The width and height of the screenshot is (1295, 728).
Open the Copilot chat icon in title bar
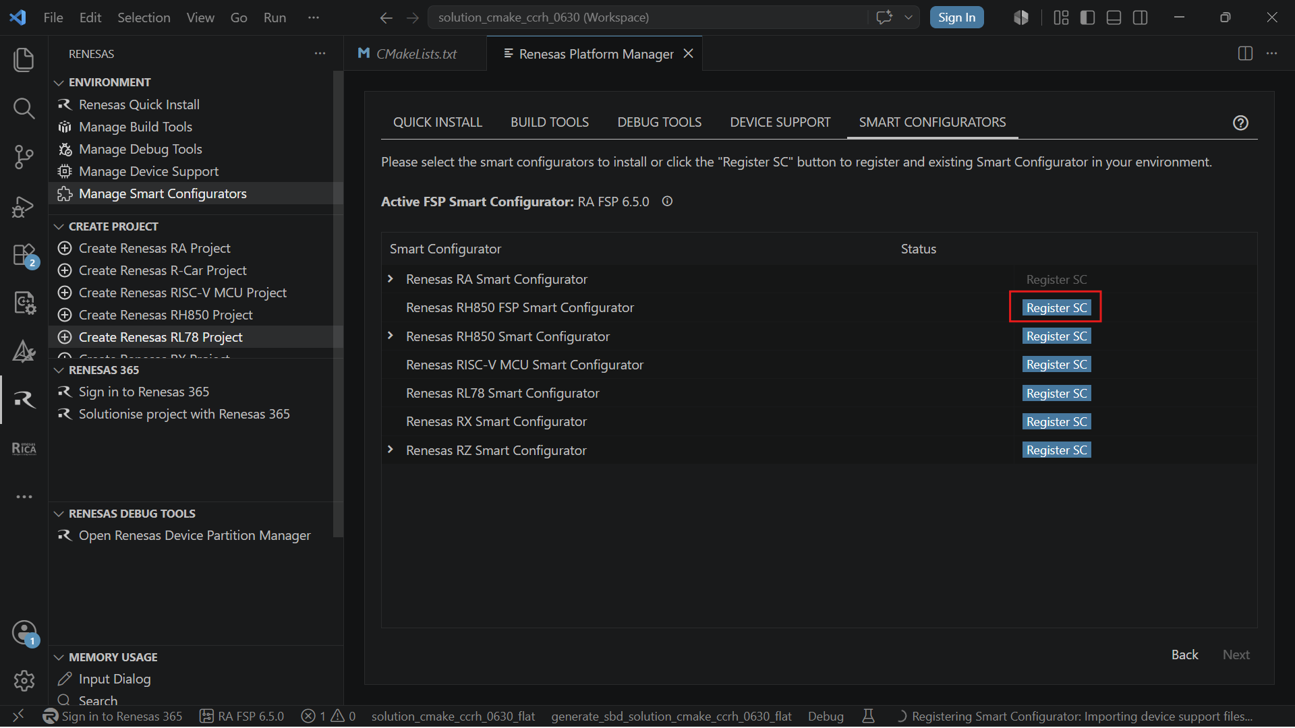[884, 18]
